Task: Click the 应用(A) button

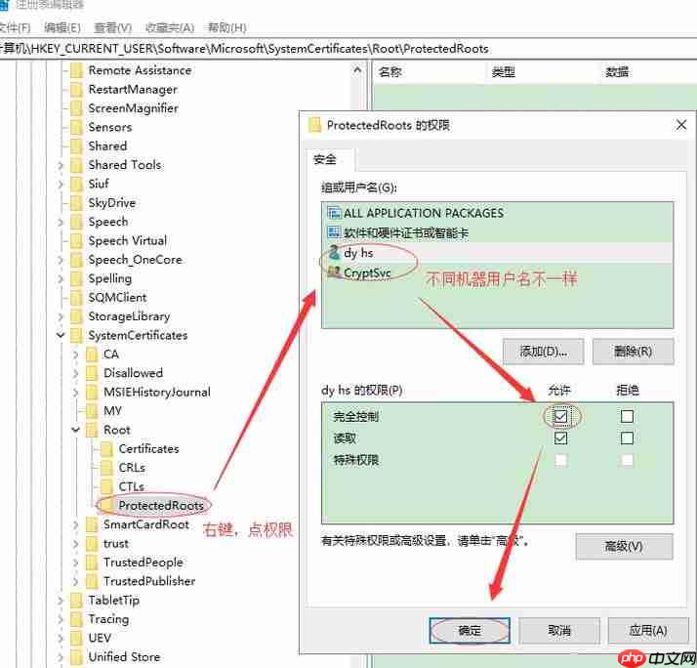Action: click(x=648, y=630)
